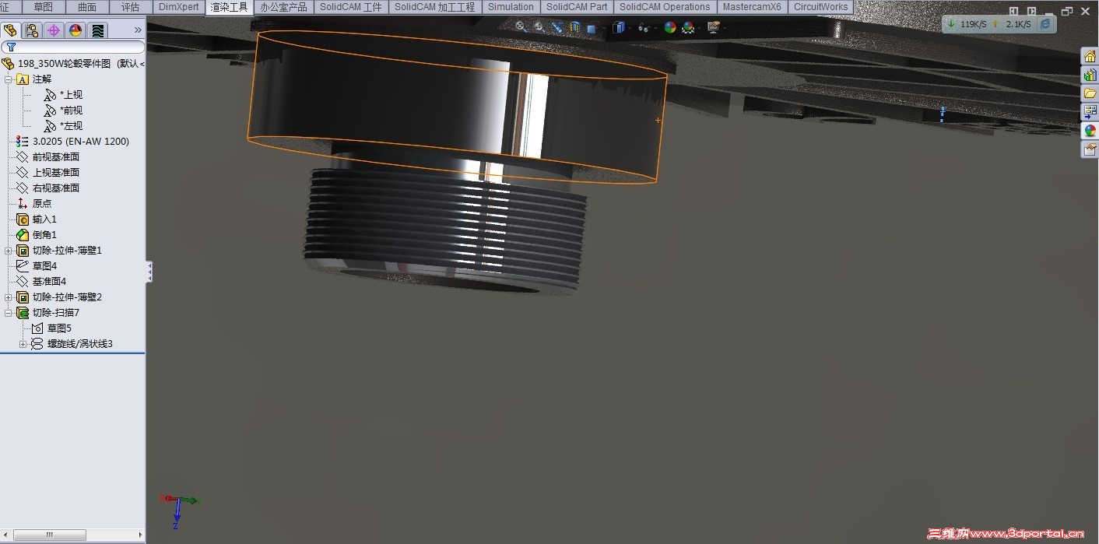The height and width of the screenshot is (544, 1099).
Task: Select the 上视基准面 plane
Action: [47, 173]
